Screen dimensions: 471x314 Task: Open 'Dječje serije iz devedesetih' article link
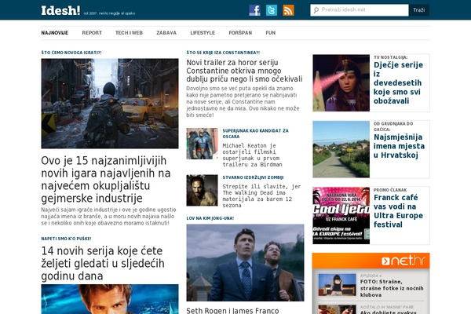(x=398, y=83)
